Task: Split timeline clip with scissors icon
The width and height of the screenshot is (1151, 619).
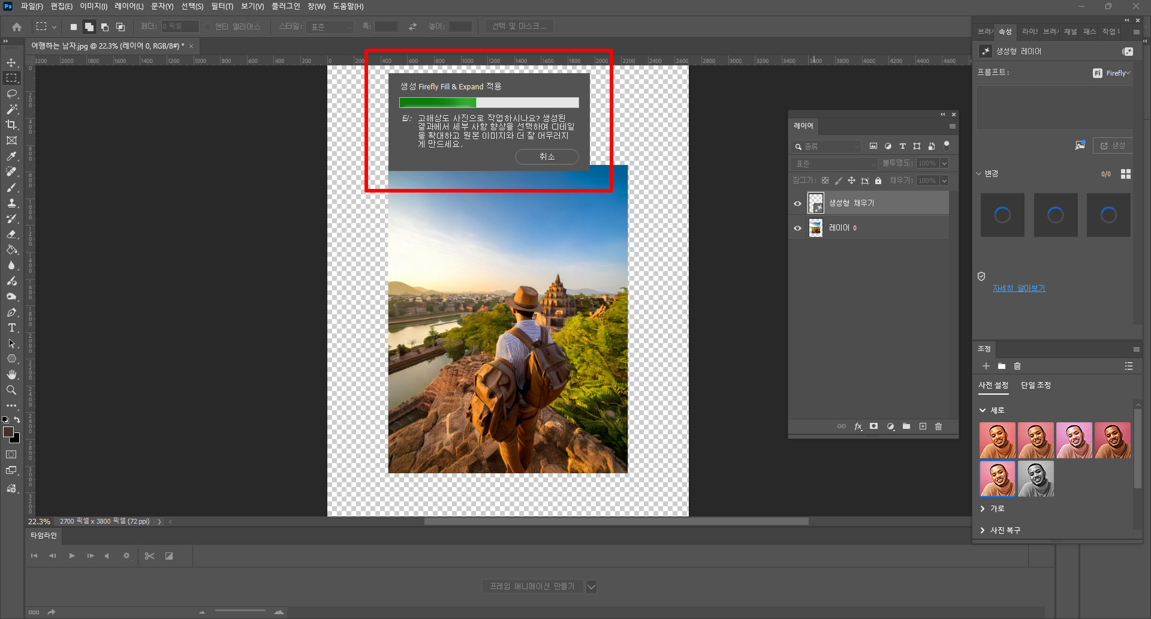Action: pos(149,556)
